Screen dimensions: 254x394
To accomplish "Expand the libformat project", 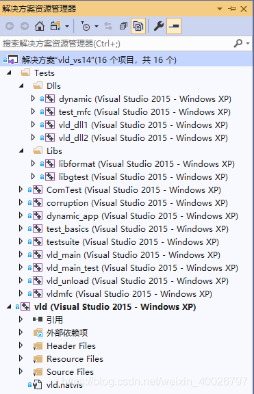I will point(33,163).
